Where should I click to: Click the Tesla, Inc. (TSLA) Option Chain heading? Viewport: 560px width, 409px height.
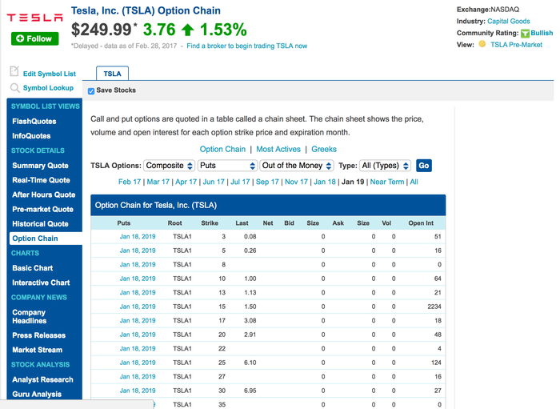[x=146, y=10]
